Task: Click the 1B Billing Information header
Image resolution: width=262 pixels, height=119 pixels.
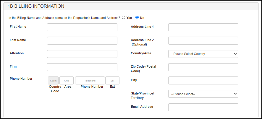Action: tap(36, 6)
